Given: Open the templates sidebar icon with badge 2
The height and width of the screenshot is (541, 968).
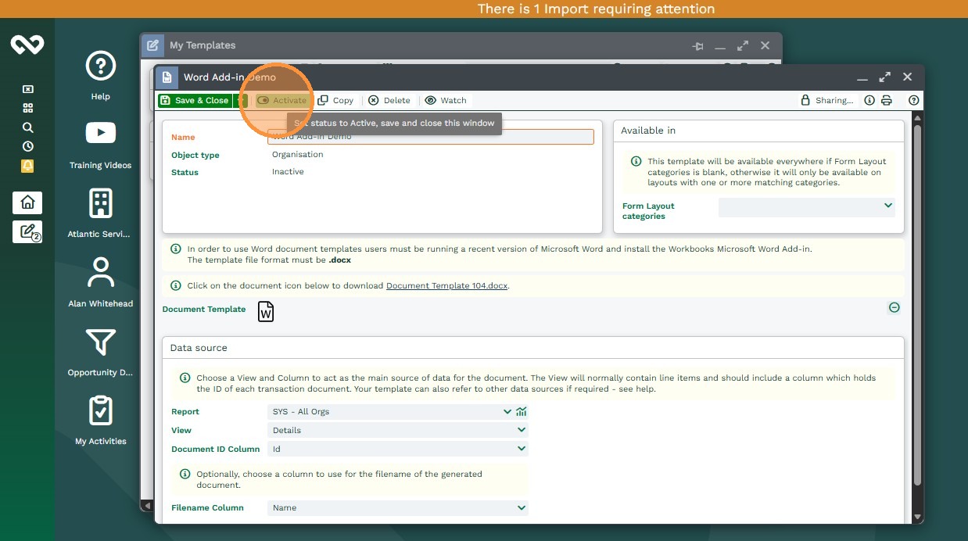Looking at the screenshot, I should tap(27, 231).
